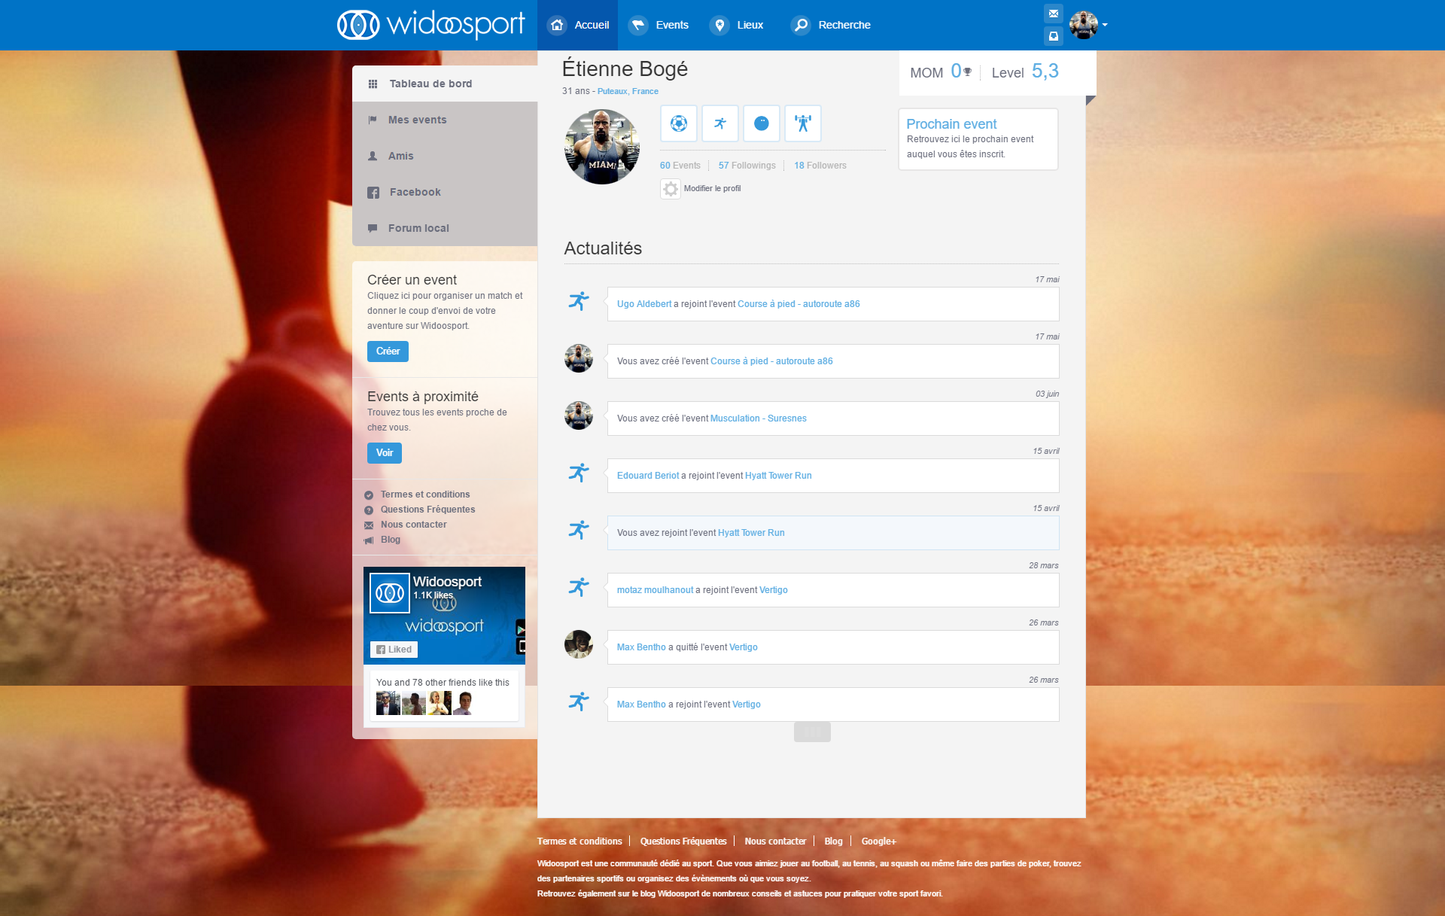Open the inbox tray icon in header
Screen dimensions: 1445x916
click(1054, 35)
